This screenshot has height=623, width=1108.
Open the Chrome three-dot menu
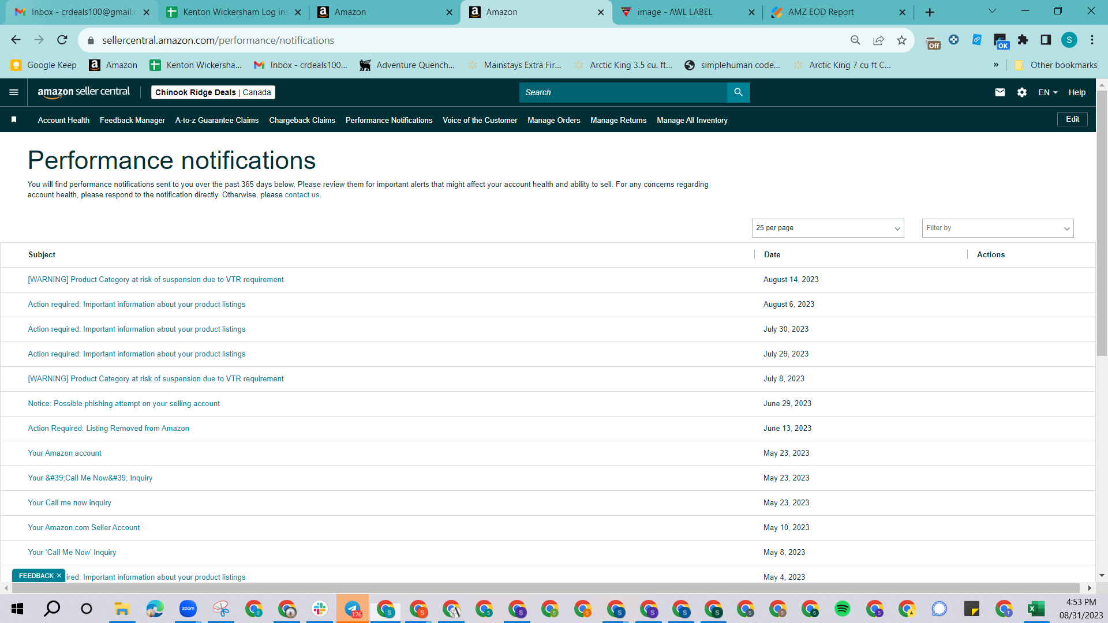1092,40
